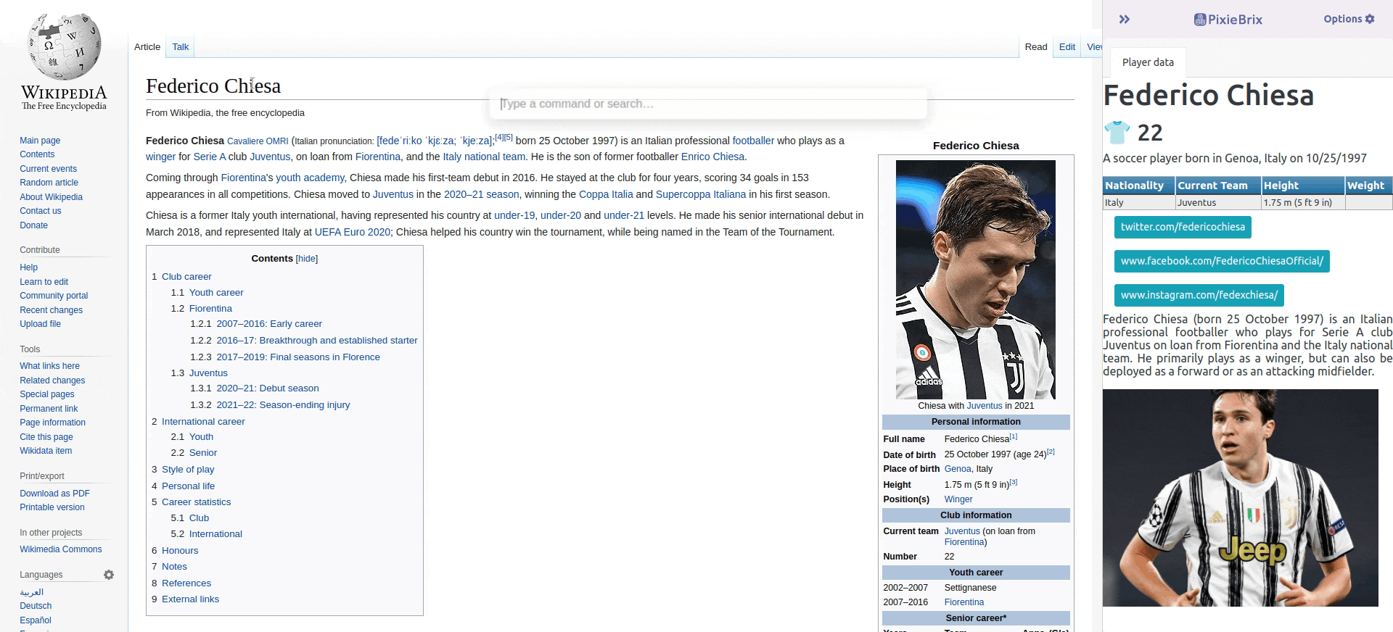The width and height of the screenshot is (1393, 632).
Task: Open the Enrico Chiesa article link
Action: click(712, 157)
